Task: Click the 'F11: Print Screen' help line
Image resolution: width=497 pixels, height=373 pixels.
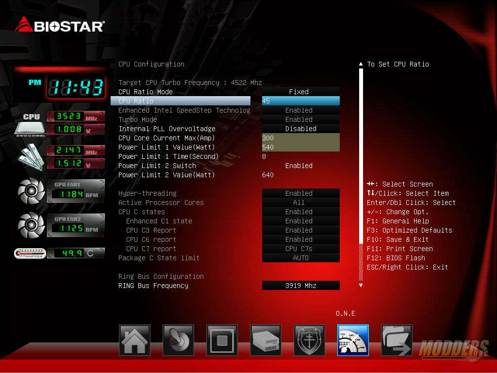Action: (400, 249)
